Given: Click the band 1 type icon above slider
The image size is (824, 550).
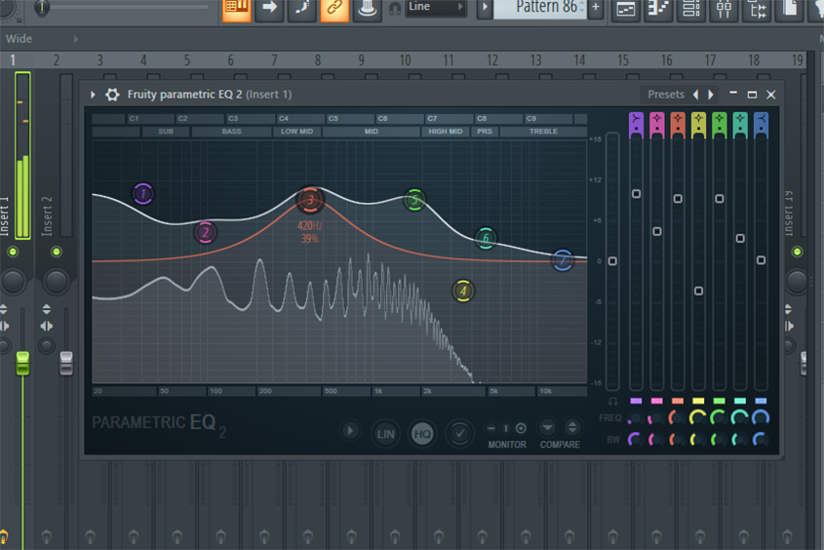Looking at the screenshot, I should coord(636,122).
